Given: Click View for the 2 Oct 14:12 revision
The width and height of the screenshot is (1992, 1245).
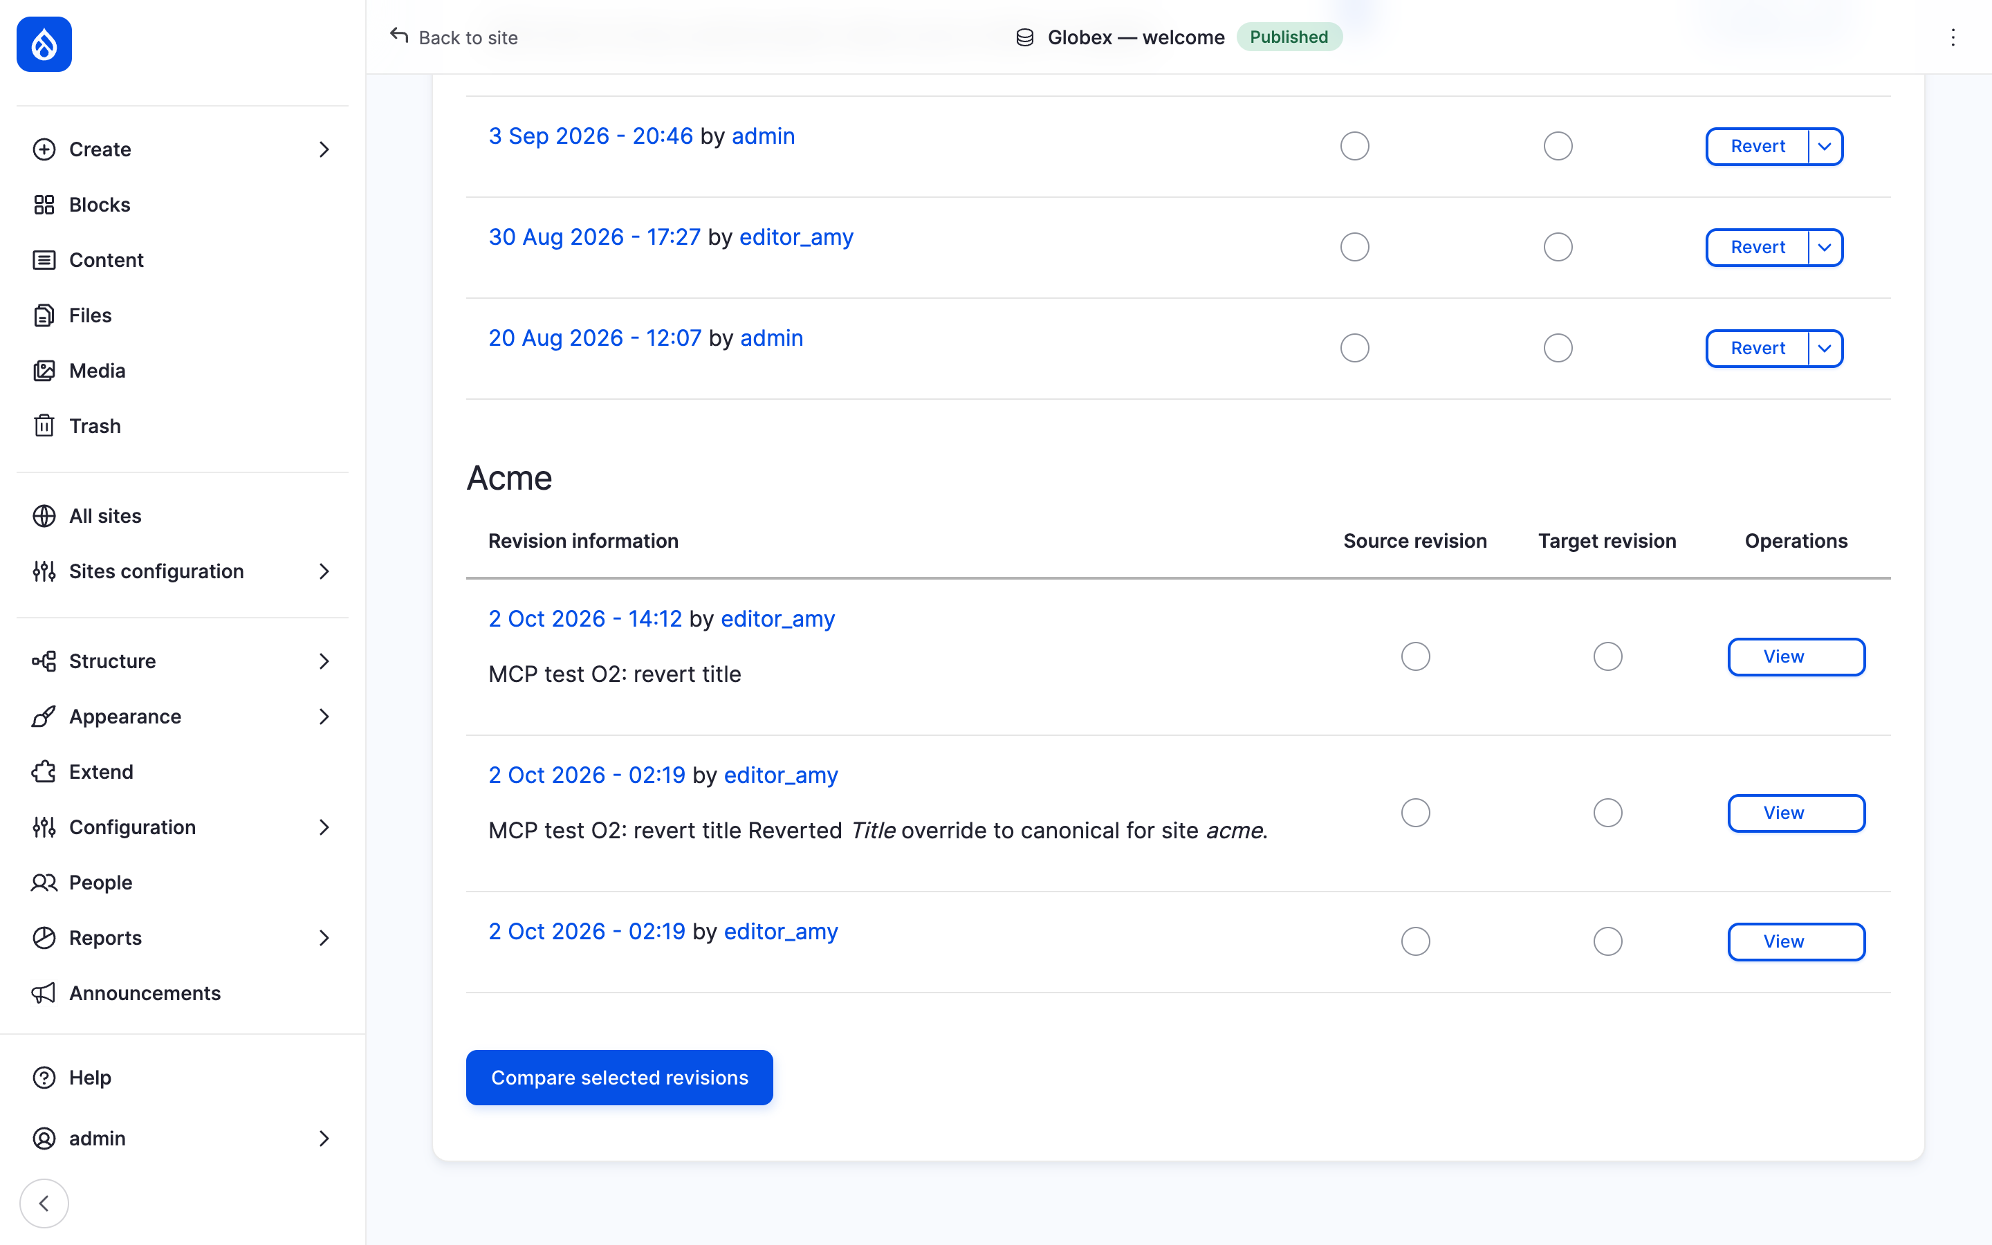Looking at the screenshot, I should pyautogui.click(x=1796, y=657).
